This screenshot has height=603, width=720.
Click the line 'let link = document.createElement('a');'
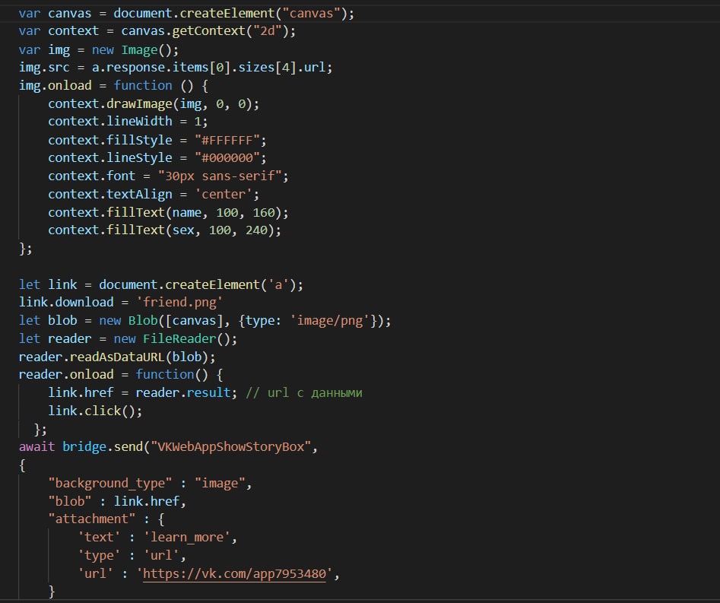tap(160, 284)
